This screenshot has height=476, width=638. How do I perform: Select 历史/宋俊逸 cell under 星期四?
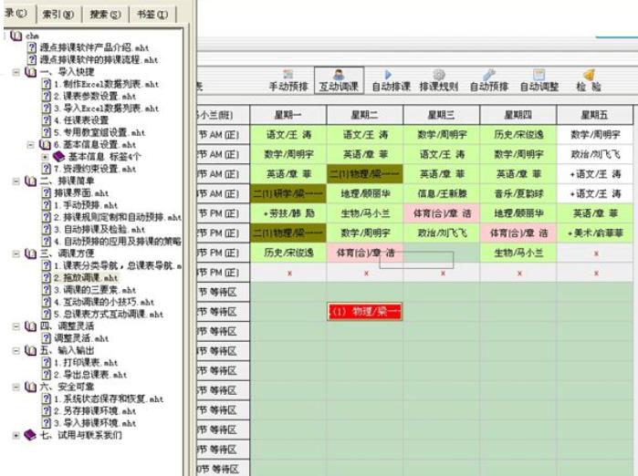518,135
